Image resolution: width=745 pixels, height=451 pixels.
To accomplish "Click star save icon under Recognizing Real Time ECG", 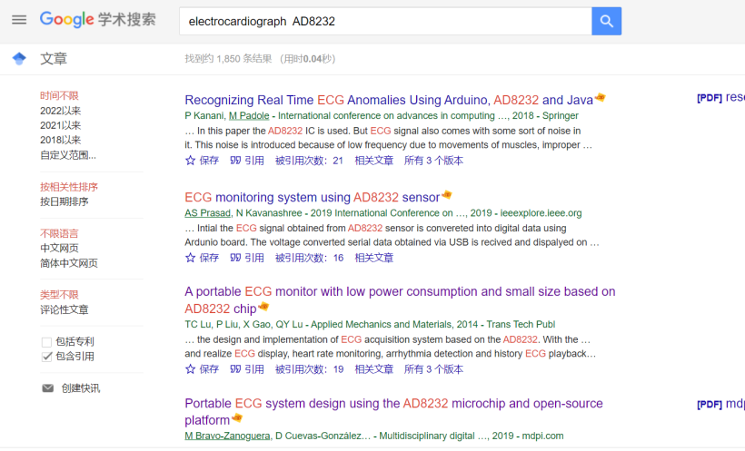I will pyautogui.click(x=190, y=161).
